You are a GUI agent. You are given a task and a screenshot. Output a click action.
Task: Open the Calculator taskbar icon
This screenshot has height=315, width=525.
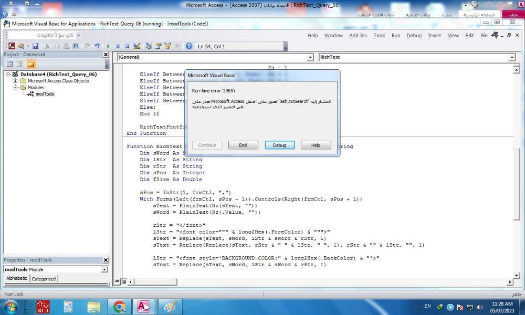coord(68,307)
